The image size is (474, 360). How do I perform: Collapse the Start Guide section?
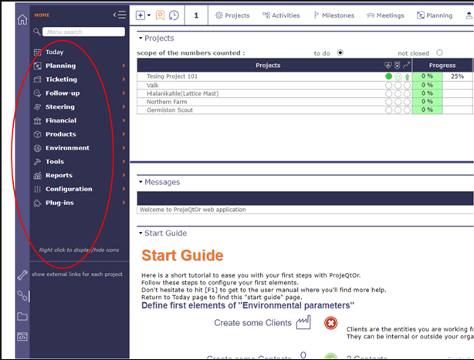tap(141, 233)
